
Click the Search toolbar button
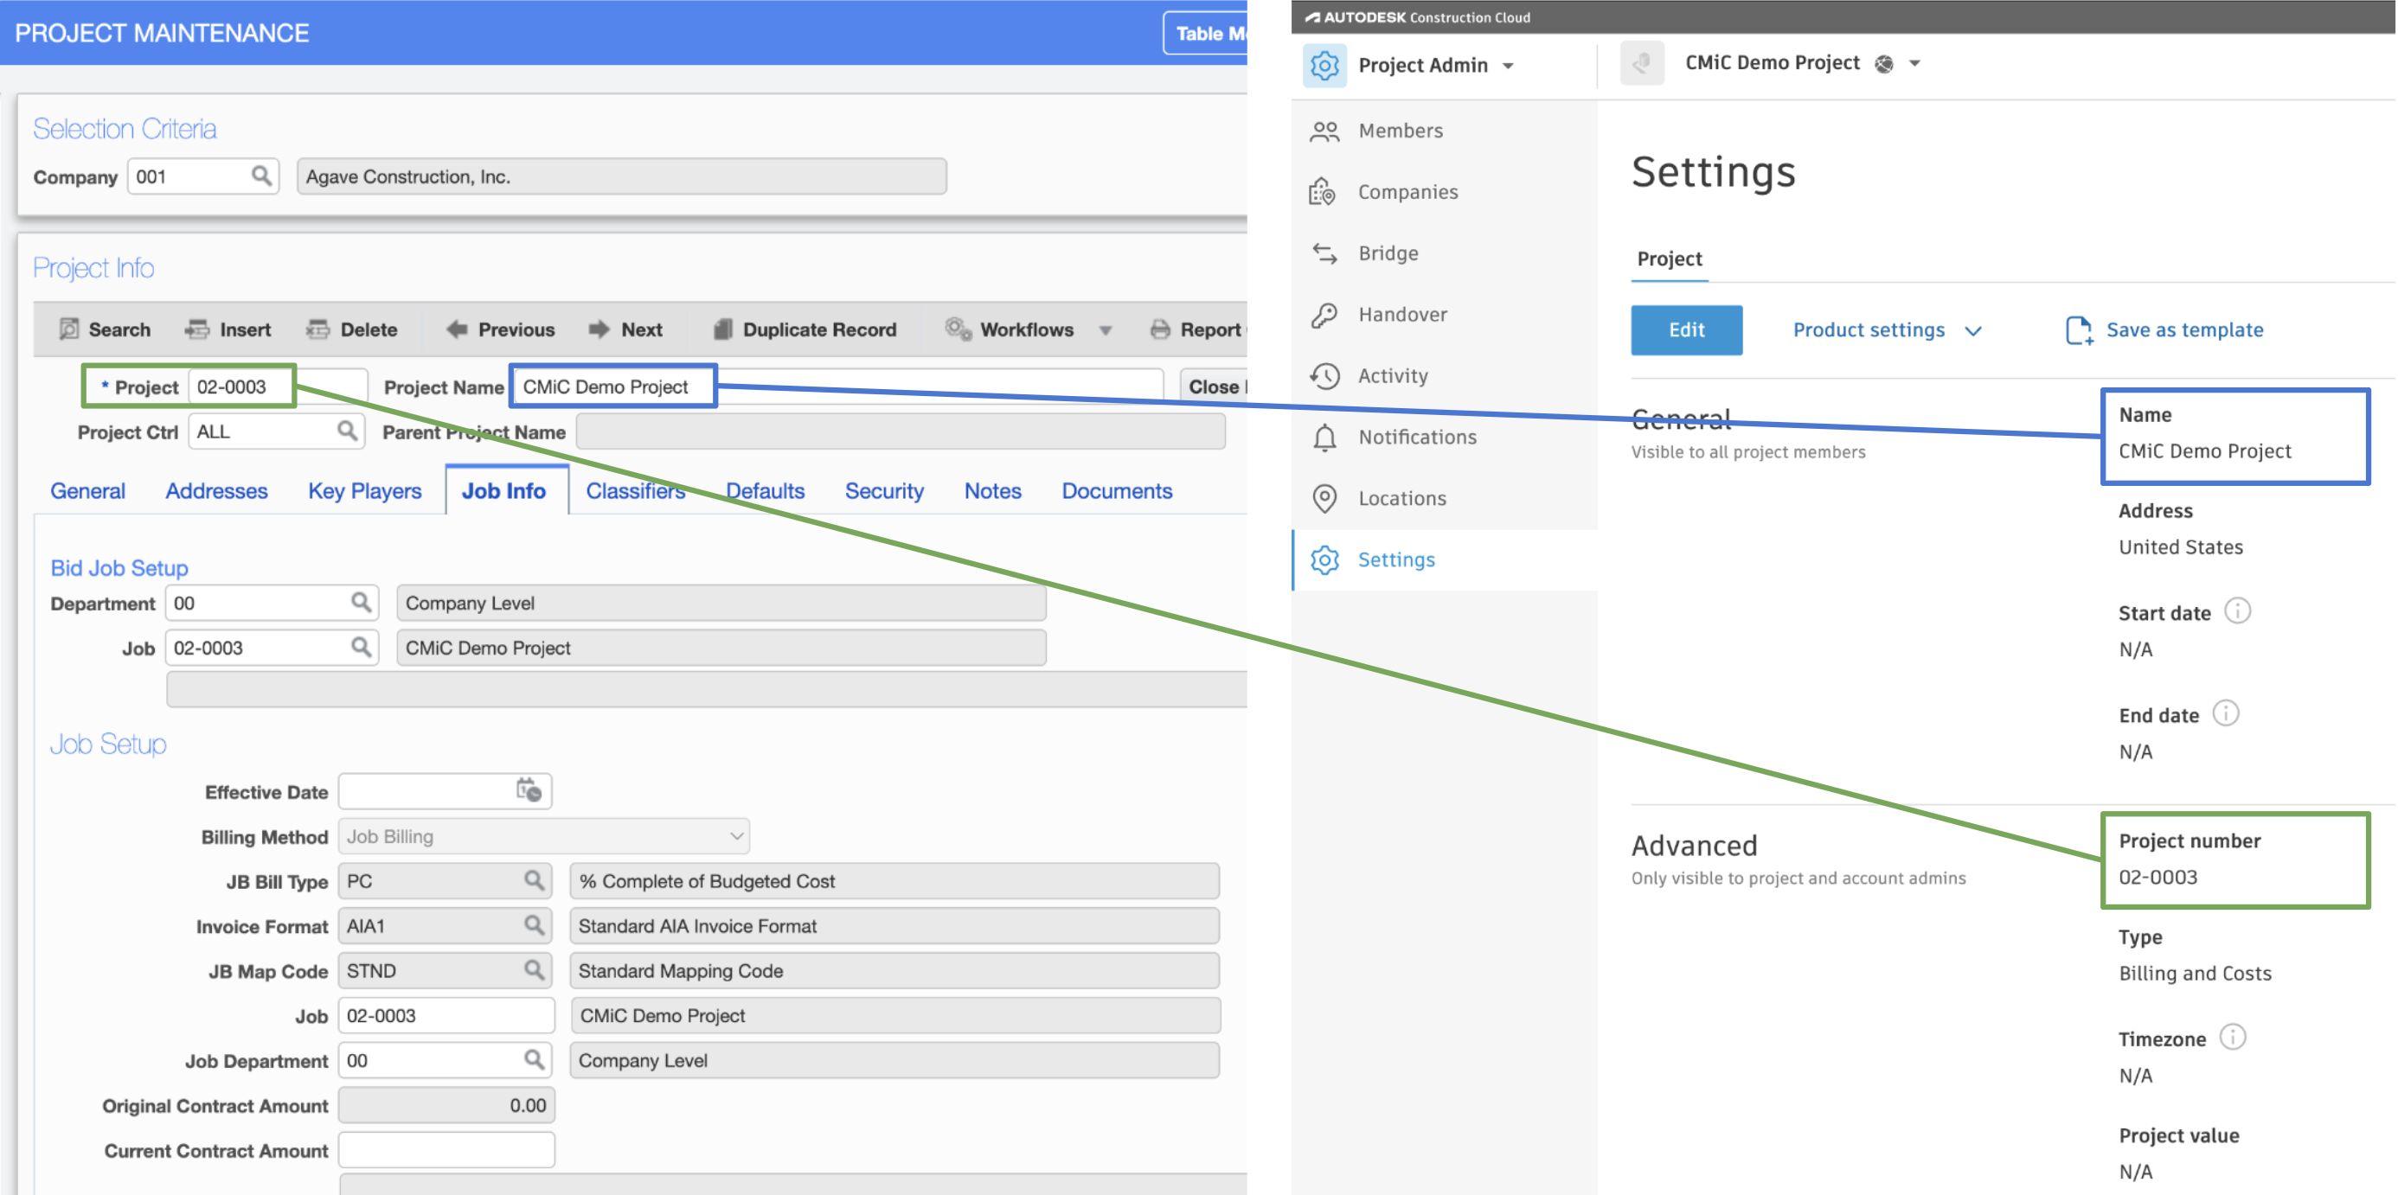point(105,329)
